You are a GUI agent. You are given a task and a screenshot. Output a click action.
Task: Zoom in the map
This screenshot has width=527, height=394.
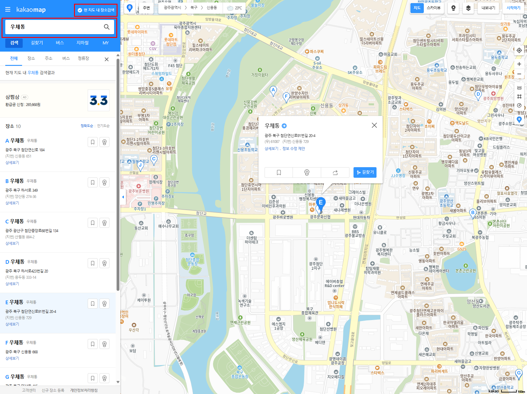519,64
